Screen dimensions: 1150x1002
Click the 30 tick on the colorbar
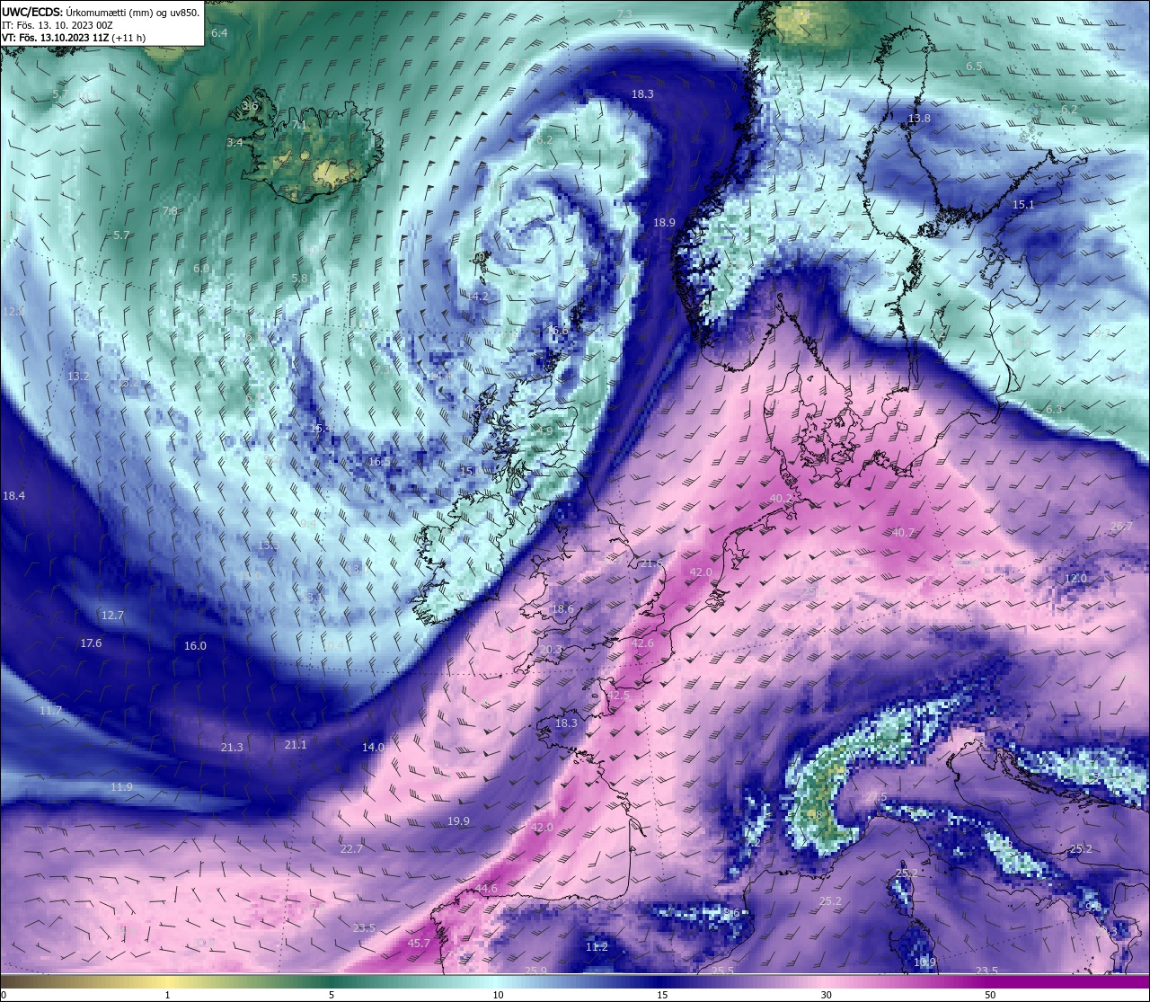click(x=826, y=995)
